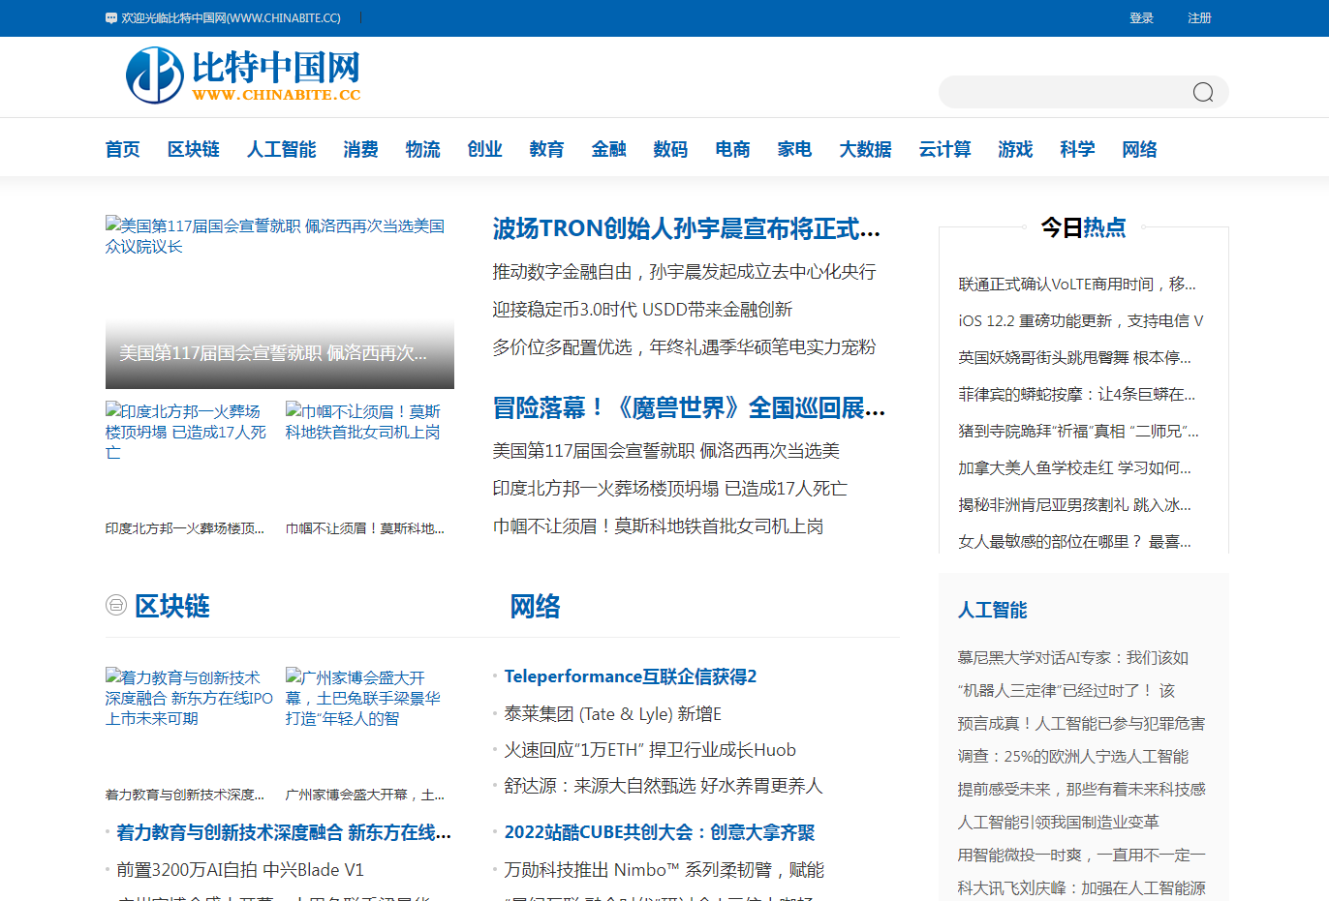Open hot topic 揭秘非洲肯尼亚男孩割礼
Image resolution: width=1329 pixels, height=901 pixels.
click(x=1075, y=505)
